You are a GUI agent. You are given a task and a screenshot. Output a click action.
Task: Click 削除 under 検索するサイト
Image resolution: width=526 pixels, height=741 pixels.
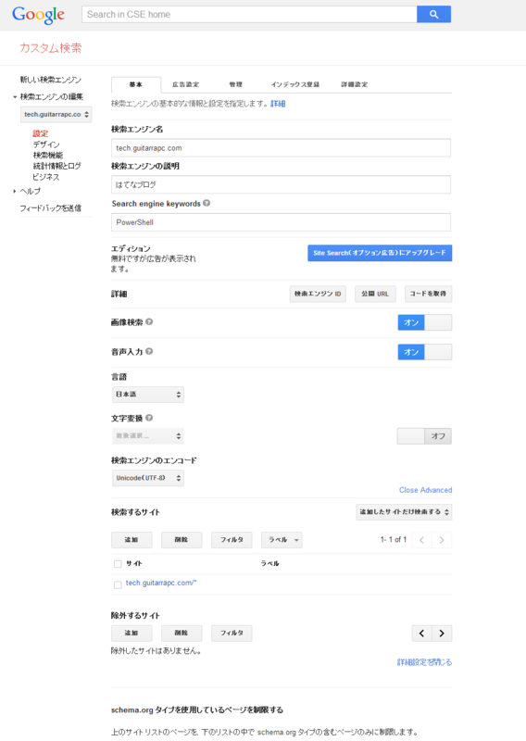182,540
